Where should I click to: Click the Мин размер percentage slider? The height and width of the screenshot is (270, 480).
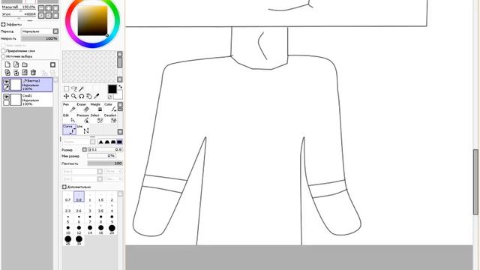pos(101,156)
